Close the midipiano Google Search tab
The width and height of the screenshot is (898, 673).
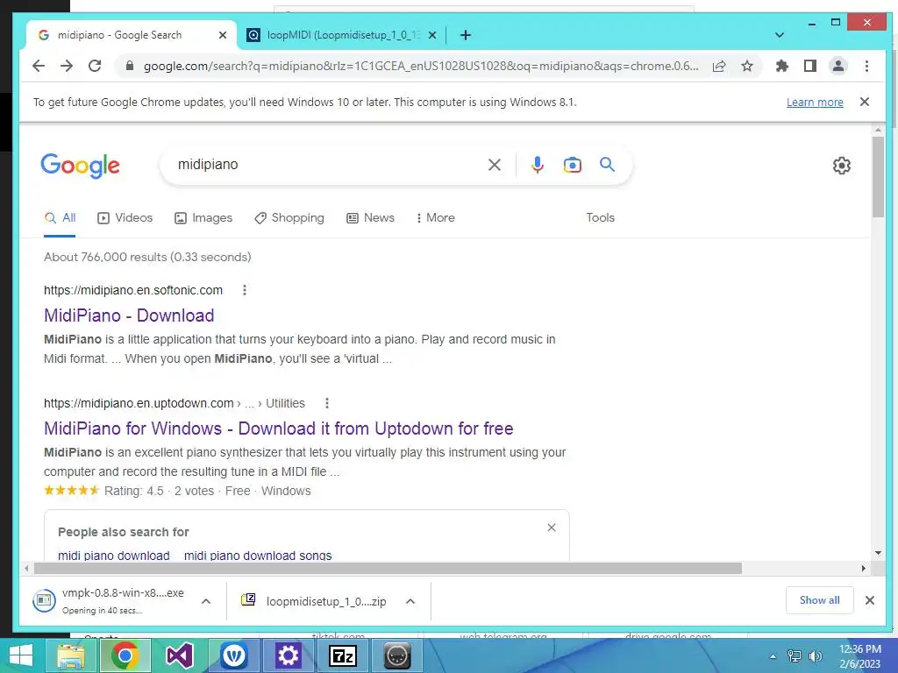pyautogui.click(x=223, y=35)
